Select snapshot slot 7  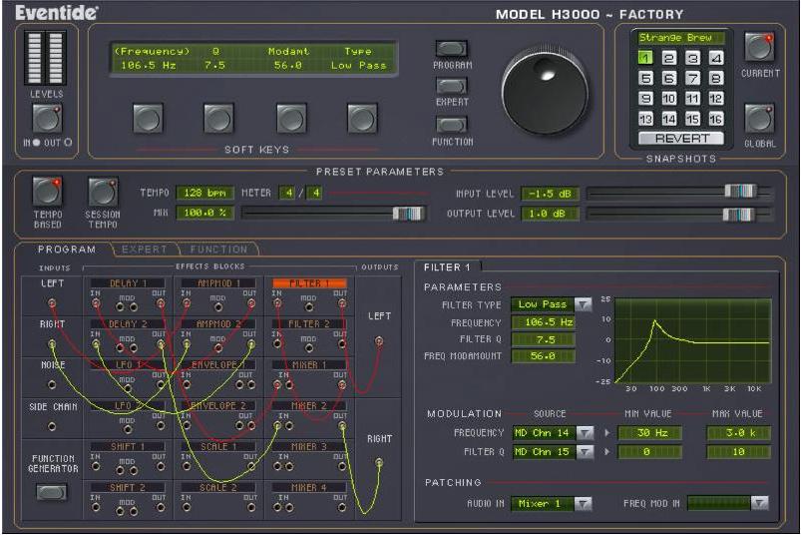(x=694, y=78)
